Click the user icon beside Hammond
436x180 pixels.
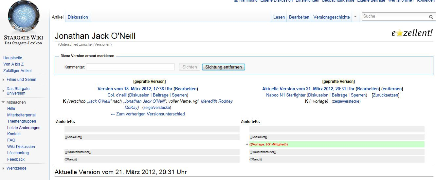click(236, 1)
